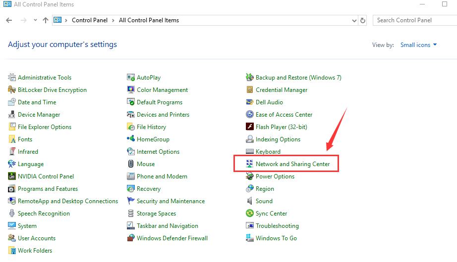Expand the address bar history dropdown arrow
This screenshot has width=457, height=262.
354,20
